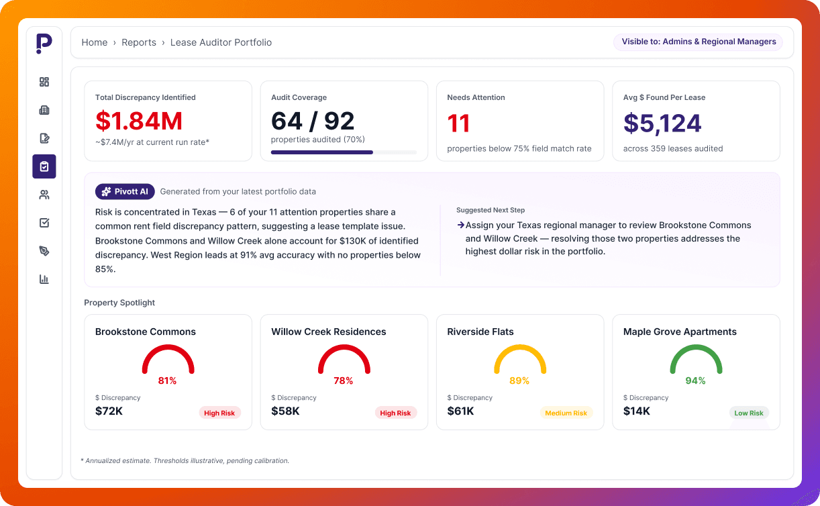The image size is (820, 506).
Task: Click the Brookstone Commons 81% gauge
Action: click(168, 364)
